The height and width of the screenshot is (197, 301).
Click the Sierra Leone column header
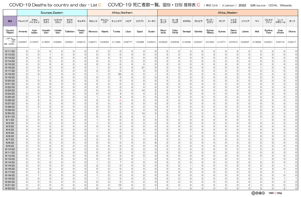(x=233, y=32)
